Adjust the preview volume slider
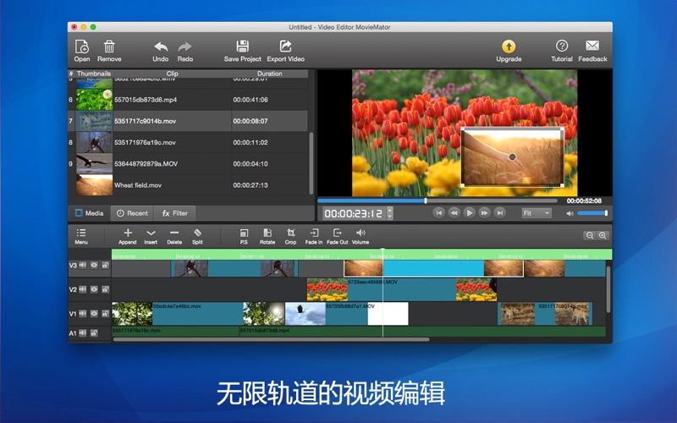 (593, 213)
